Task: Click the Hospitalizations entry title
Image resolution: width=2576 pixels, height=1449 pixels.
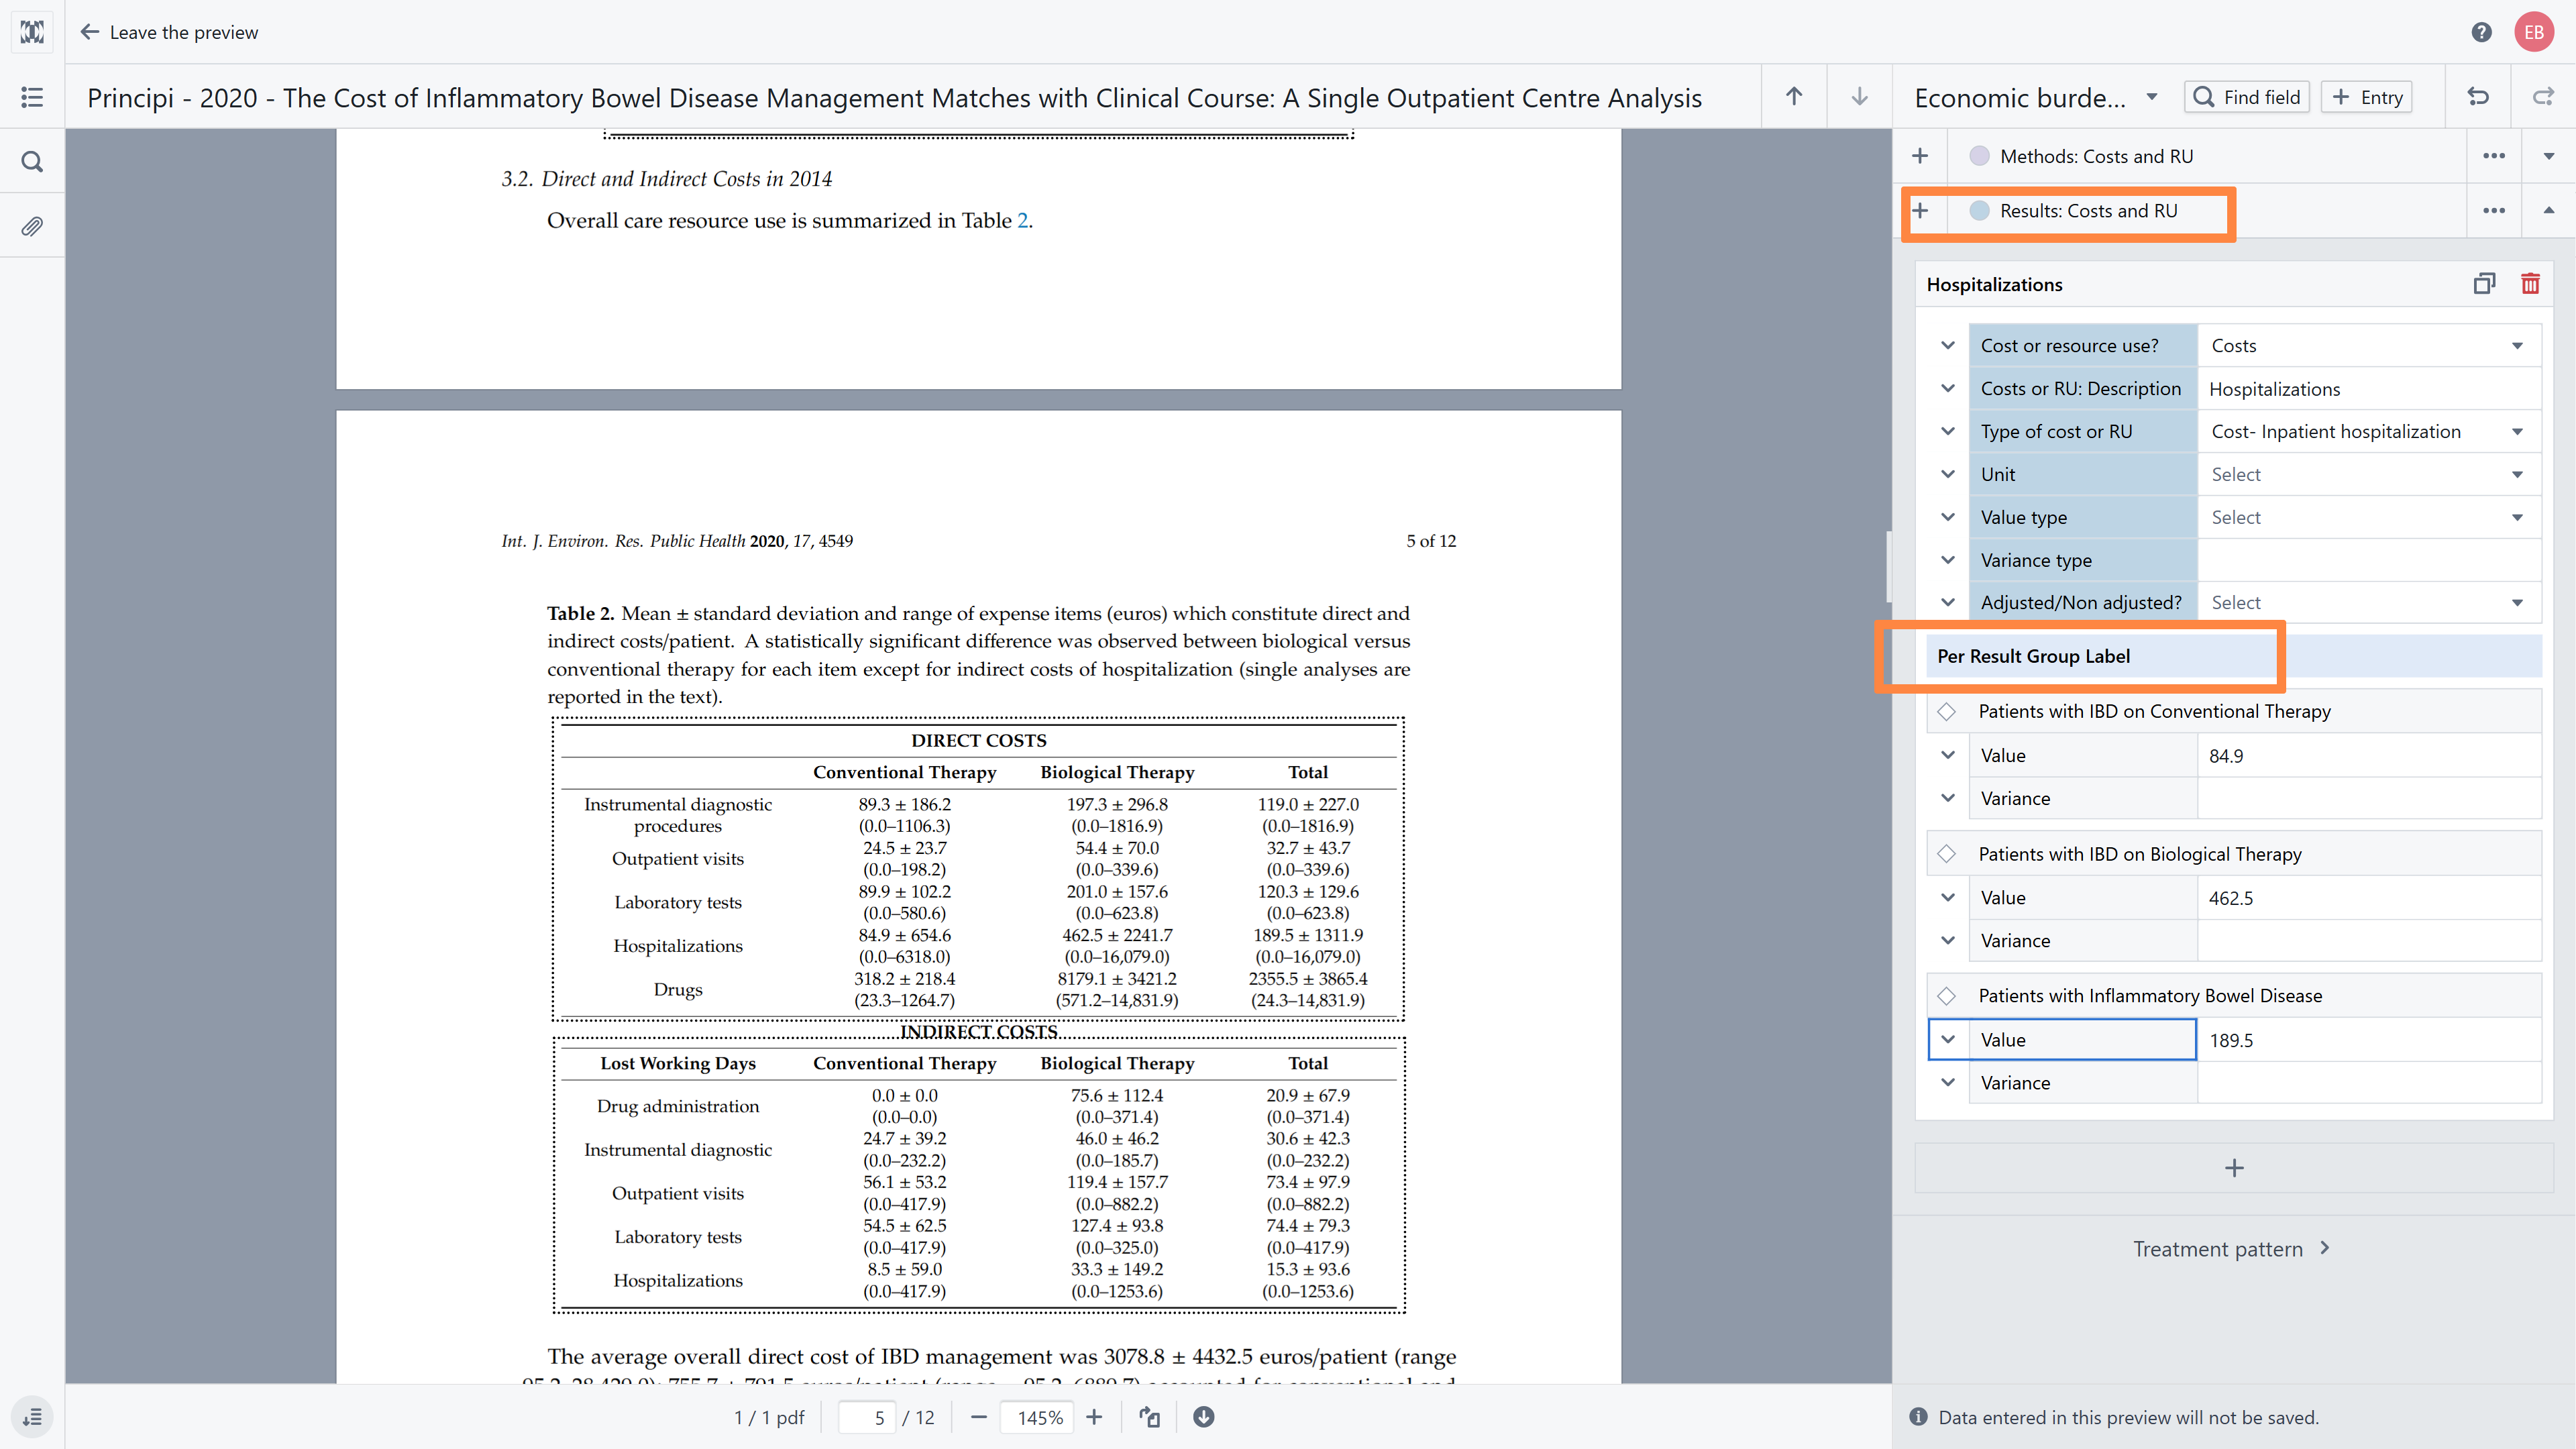Action: (x=1994, y=285)
